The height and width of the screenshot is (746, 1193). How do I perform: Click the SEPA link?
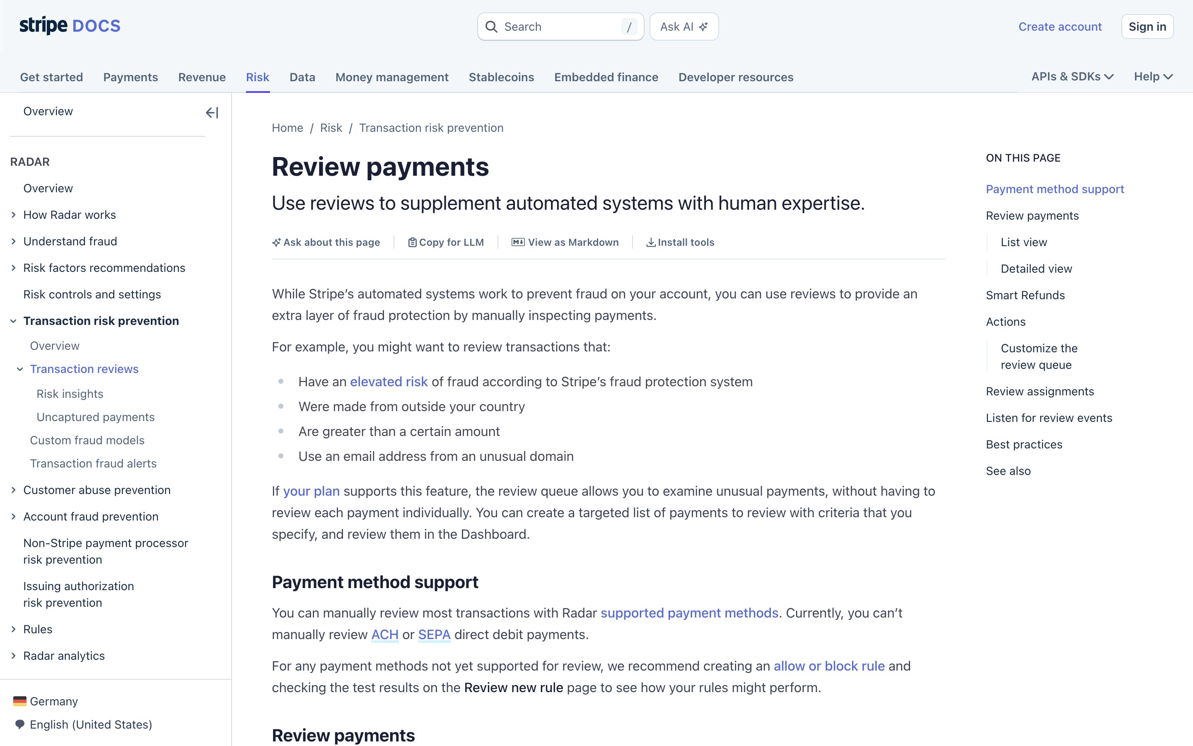pos(434,635)
